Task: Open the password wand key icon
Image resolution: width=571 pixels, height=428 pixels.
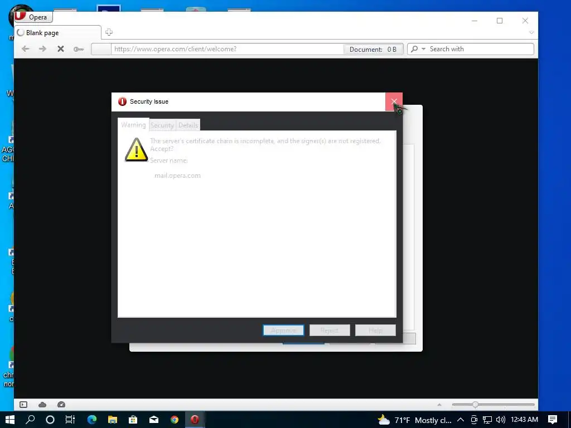Action: 78,49
